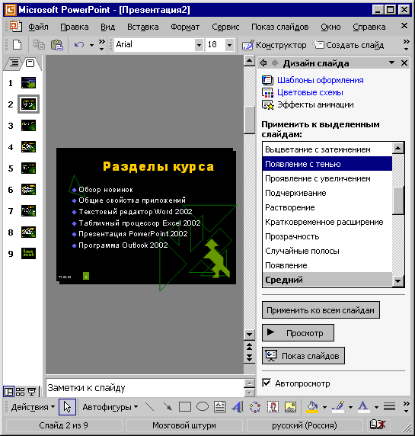Open the Окно menu
This screenshot has height=436, width=415.
point(330,27)
